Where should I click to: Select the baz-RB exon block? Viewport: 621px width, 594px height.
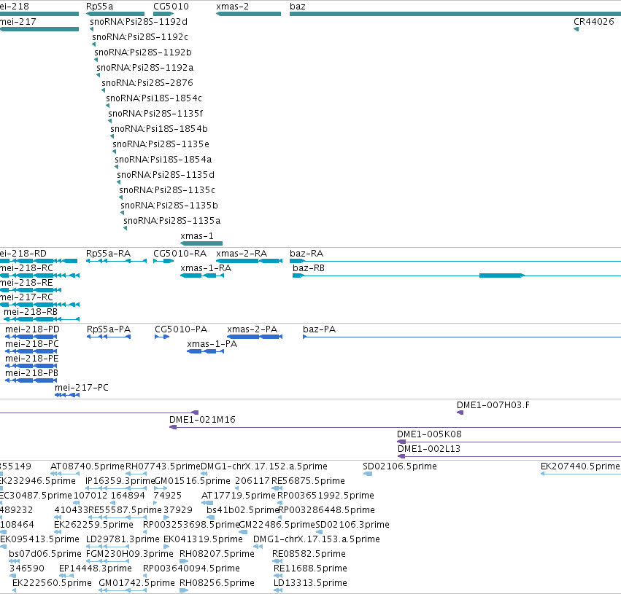[x=502, y=275]
